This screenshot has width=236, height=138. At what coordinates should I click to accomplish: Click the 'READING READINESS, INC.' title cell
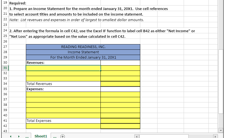click(83, 47)
